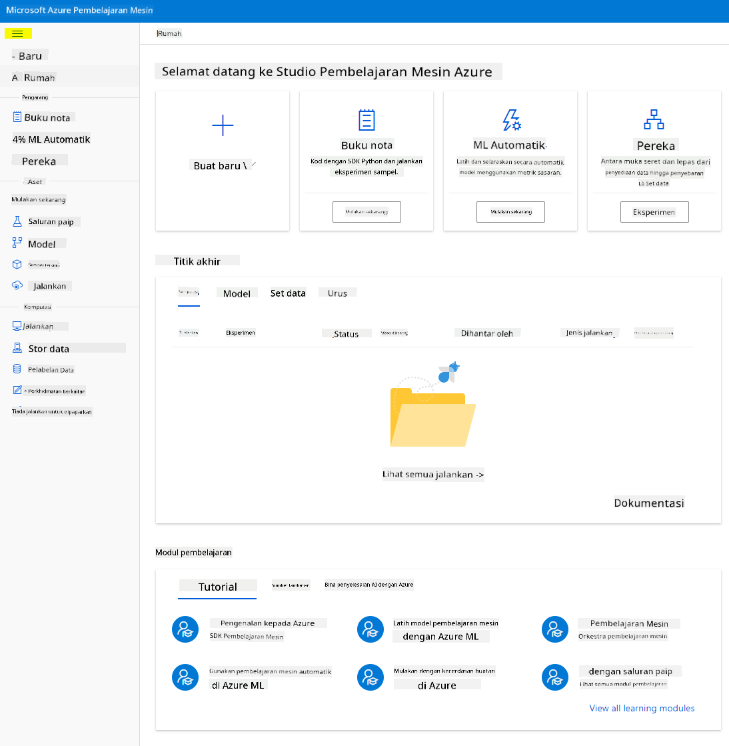The image size is (729, 746).
Task: Select Pelabelan Data in the sidebar
Action: click(x=51, y=370)
